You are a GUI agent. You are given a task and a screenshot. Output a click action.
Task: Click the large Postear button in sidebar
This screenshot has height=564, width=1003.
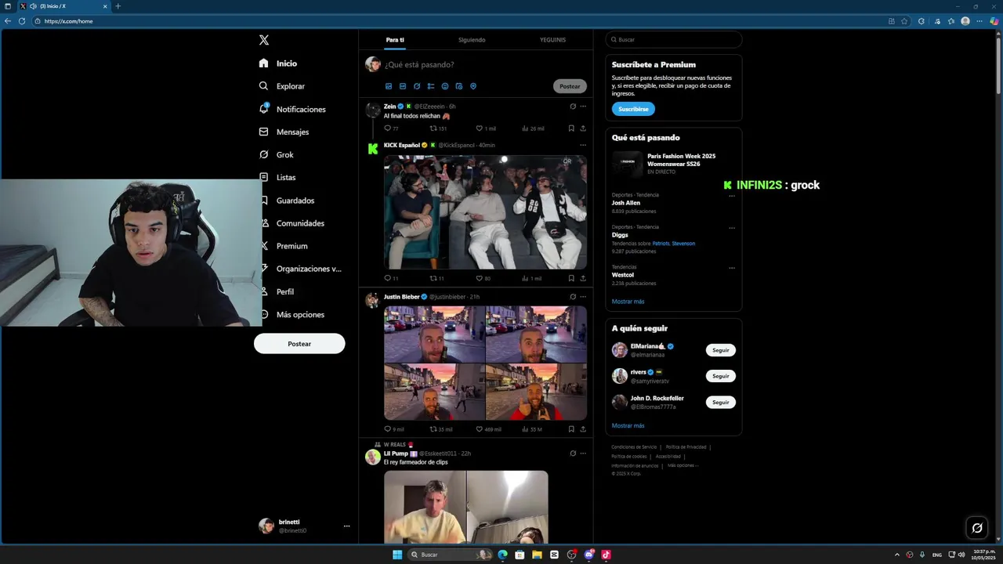click(299, 344)
